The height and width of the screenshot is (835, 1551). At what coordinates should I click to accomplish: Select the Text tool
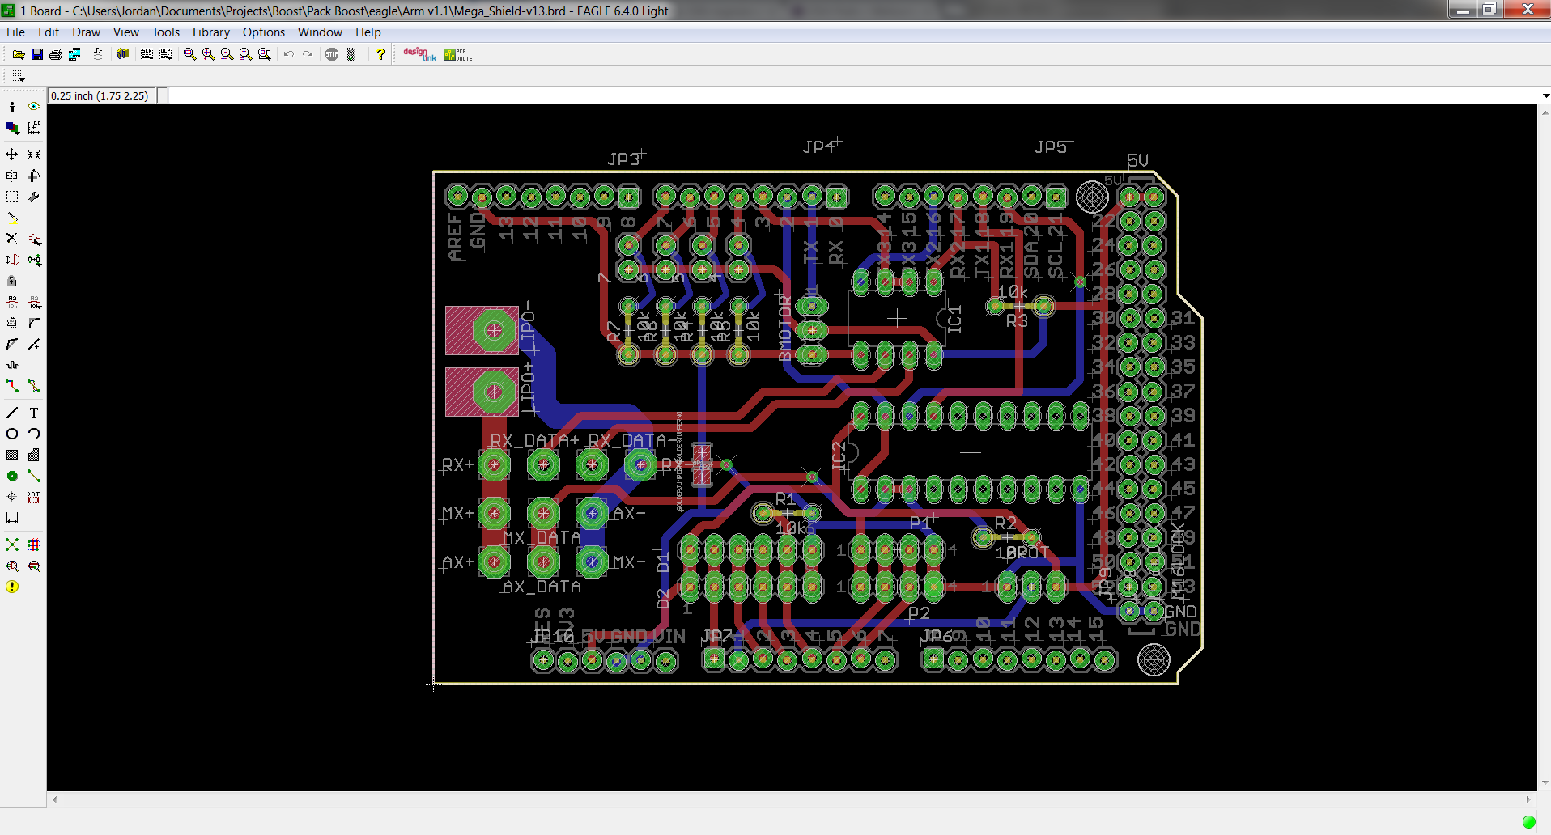(33, 412)
